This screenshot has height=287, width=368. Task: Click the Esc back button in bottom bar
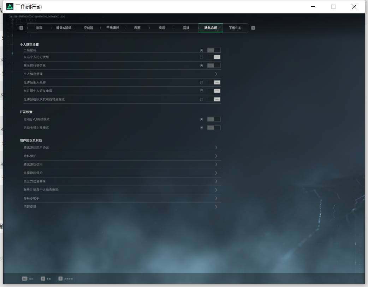(28, 279)
